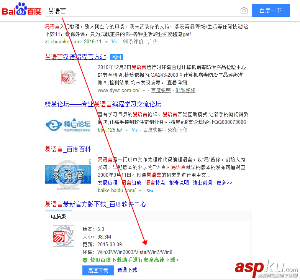Open 易语言最新官方版下载_百度软件中心 result
The width and height of the screenshot is (300, 280).
pos(96,204)
